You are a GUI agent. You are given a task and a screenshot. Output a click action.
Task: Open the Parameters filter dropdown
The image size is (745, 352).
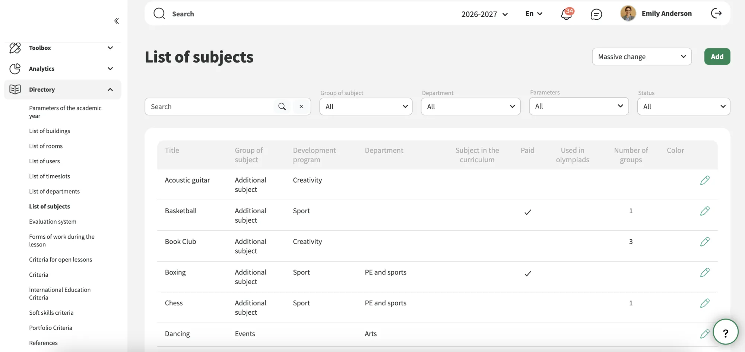click(x=579, y=106)
